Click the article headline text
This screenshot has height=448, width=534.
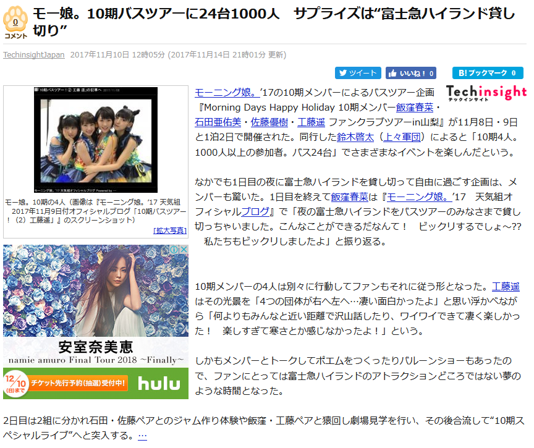tap(274, 22)
